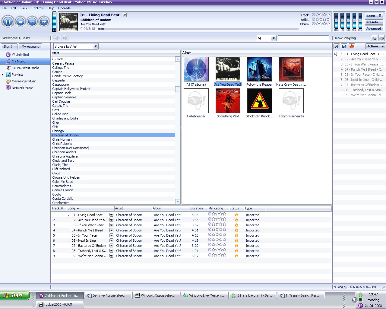The width and height of the screenshot is (386, 309).
Task: Set the first star of Artist rating
Action: [x=317, y=19]
